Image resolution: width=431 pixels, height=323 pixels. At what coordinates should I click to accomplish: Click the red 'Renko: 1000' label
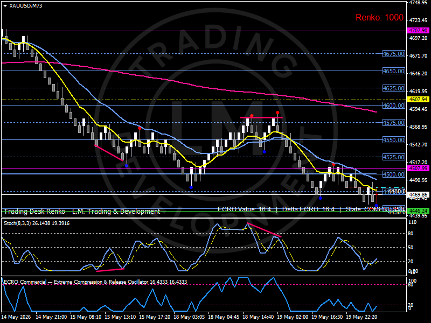(x=380, y=18)
